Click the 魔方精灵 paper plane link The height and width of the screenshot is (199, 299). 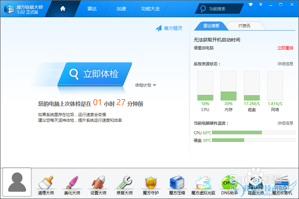coord(169,29)
